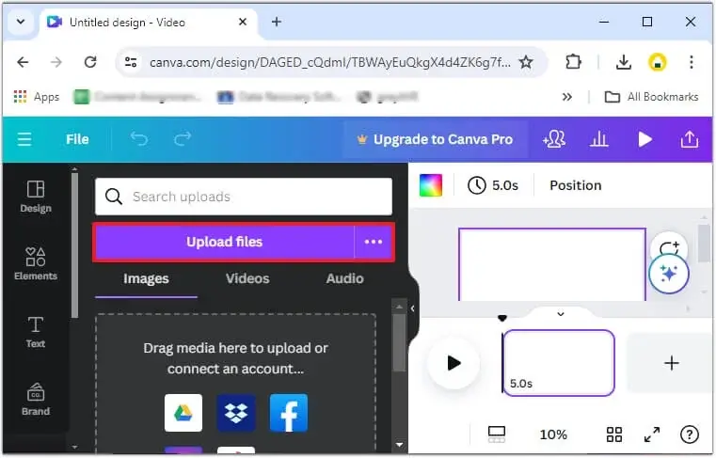View site information icon in address bar
This screenshot has height=458, width=716.
[x=131, y=62]
